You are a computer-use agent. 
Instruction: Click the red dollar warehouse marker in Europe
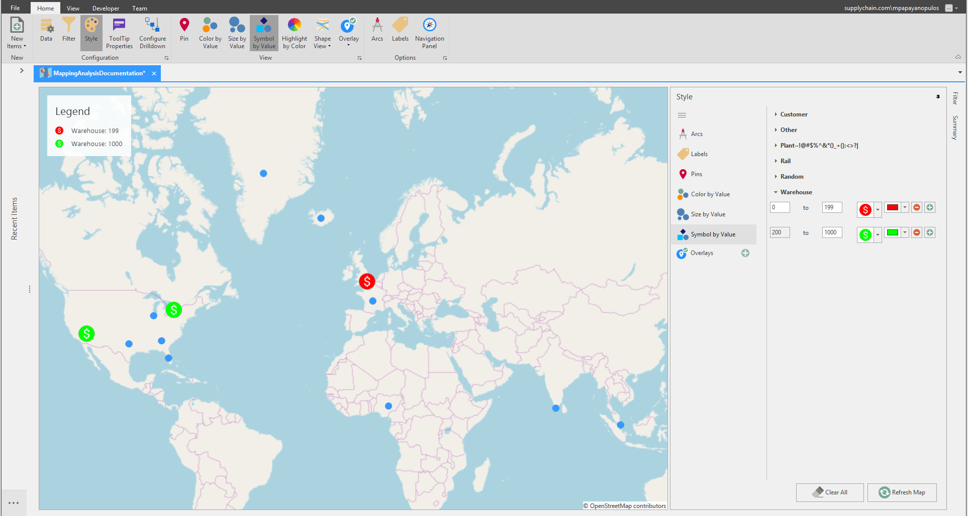[367, 282]
